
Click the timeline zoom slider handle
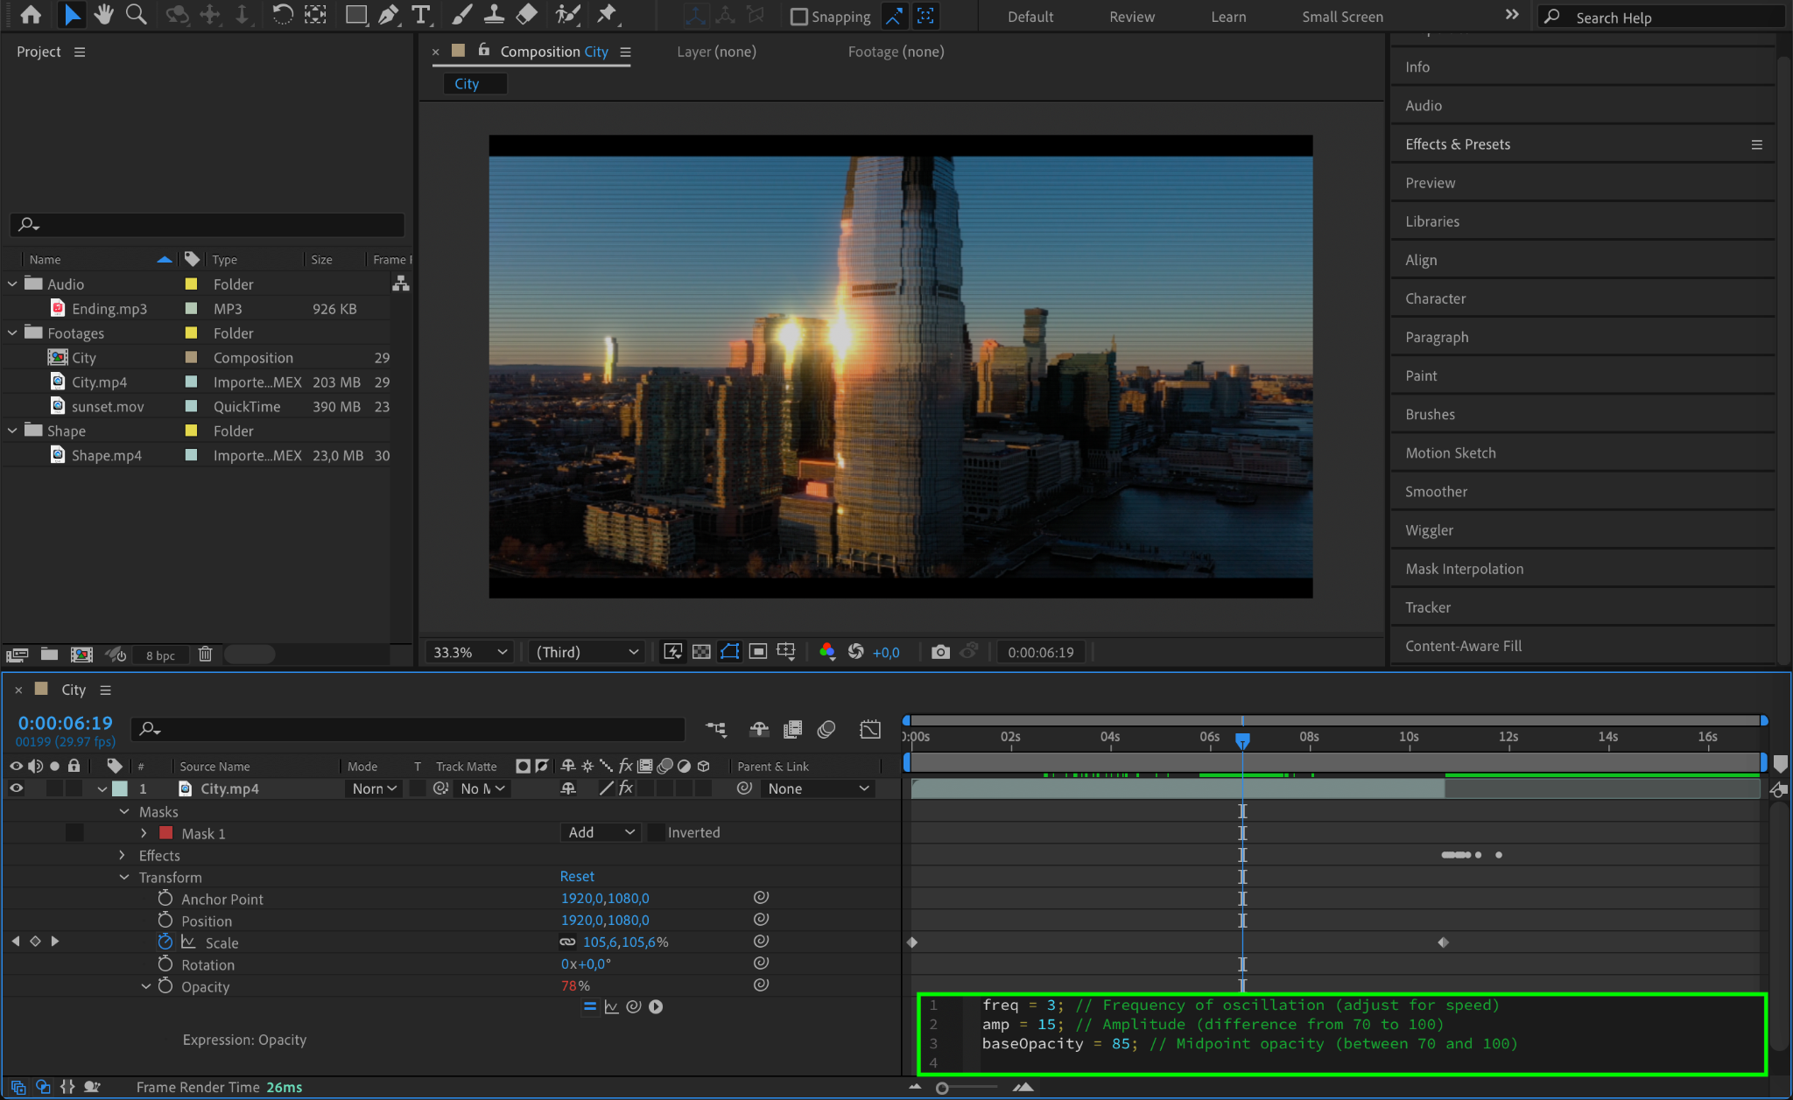point(942,1088)
